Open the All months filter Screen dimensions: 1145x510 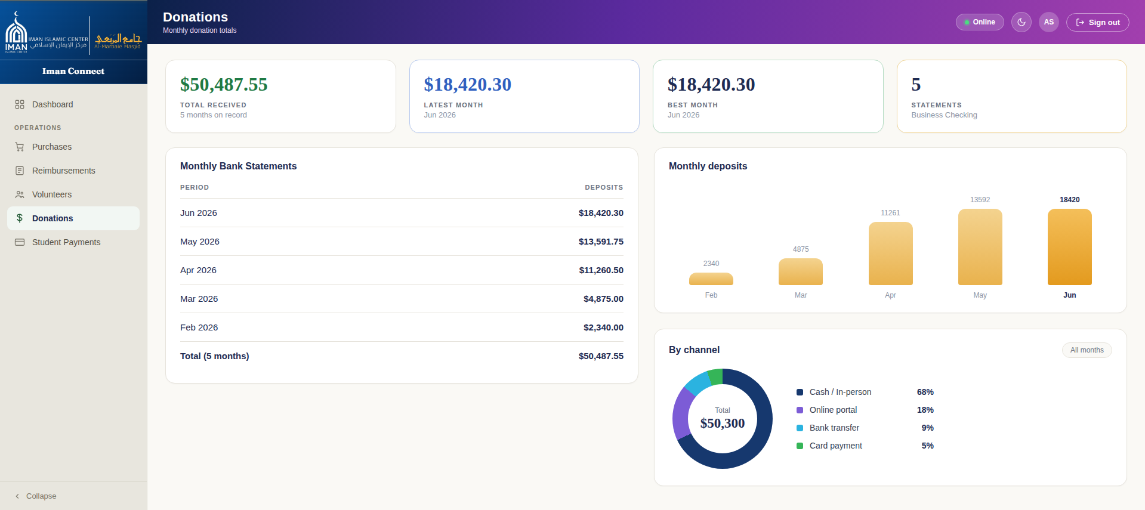click(1087, 350)
